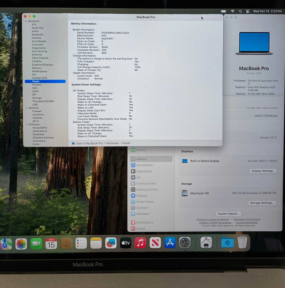
Task: Click the Storage Settings button
Action: point(262,203)
